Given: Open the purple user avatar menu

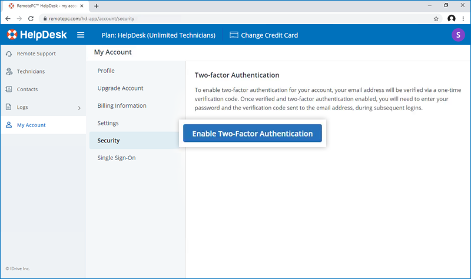Looking at the screenshot, I should (457, 35).
